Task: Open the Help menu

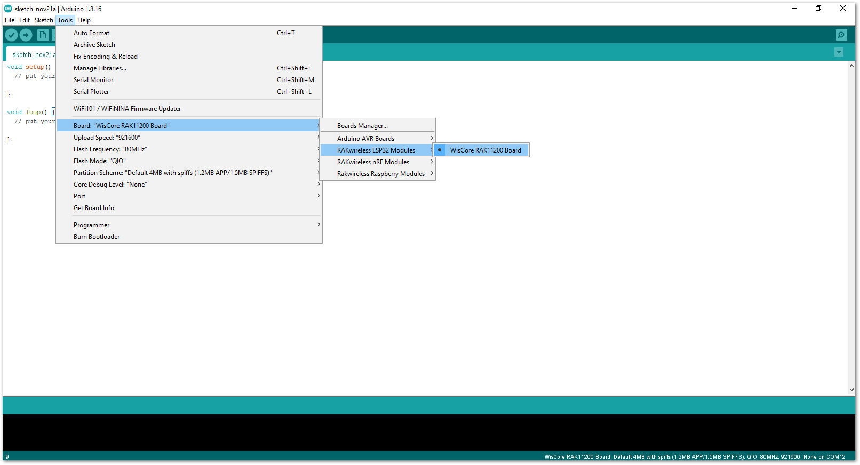Action: pos(84,20)
